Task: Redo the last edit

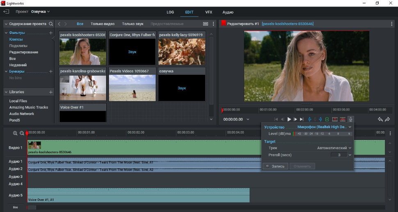Action: coord(387,119)
